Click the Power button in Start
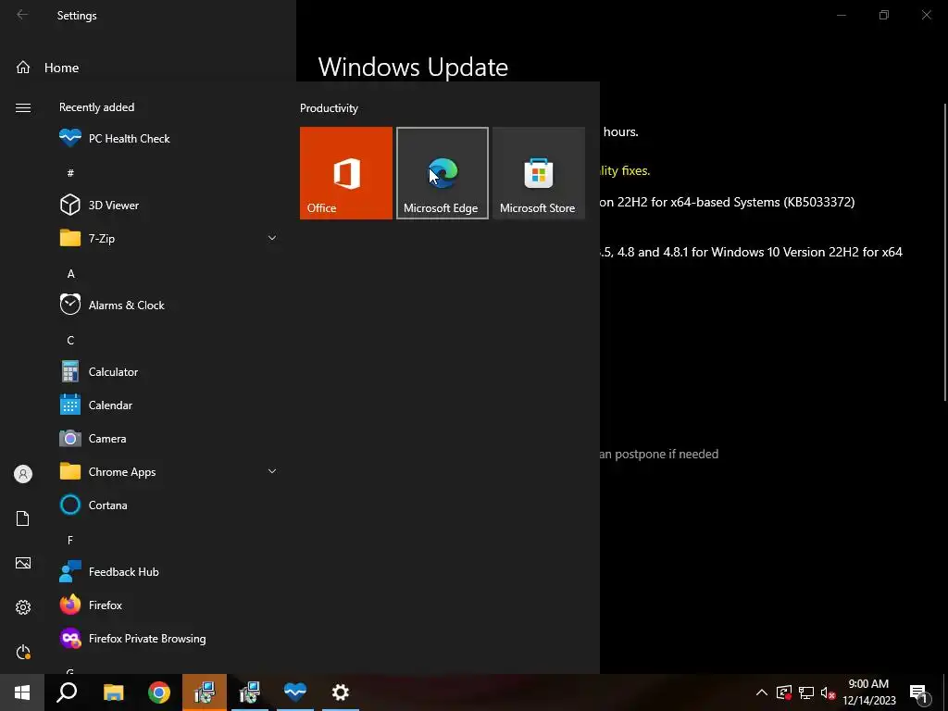Image resolution: width=948 pixels, height=711 pixels. pos(23,652)
